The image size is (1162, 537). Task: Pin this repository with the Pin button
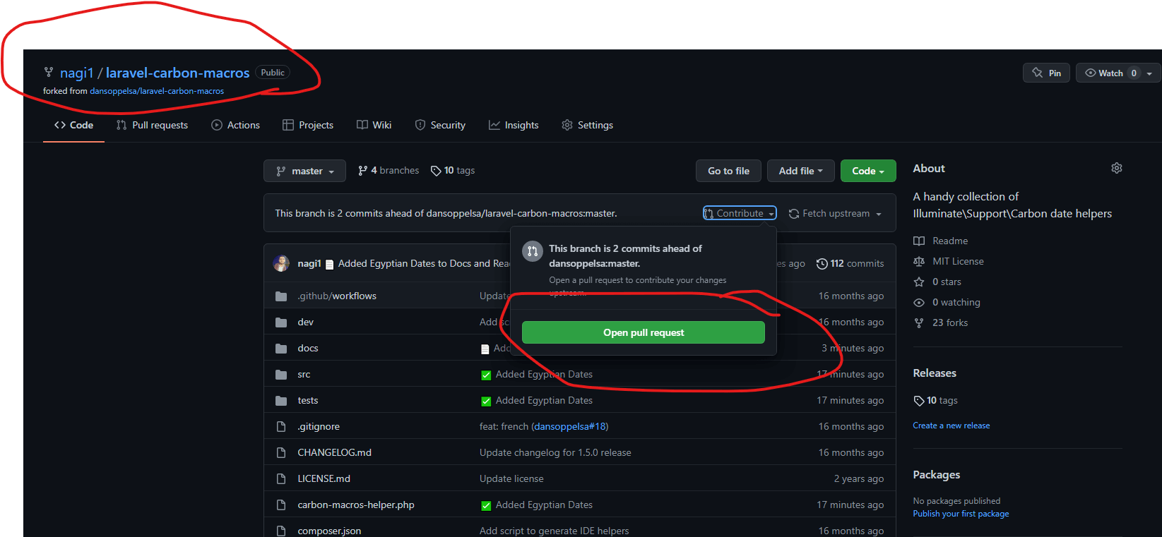pyautogui.click(x=1046, y=73)
